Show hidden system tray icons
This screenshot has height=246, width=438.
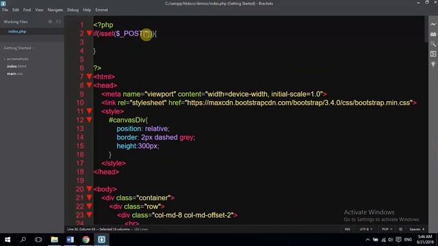pos(368,240)
